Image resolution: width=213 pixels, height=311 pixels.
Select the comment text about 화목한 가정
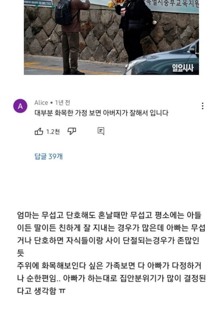click(x=102, y=113)
